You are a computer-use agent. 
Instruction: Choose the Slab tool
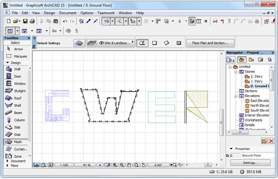(15, 127)
